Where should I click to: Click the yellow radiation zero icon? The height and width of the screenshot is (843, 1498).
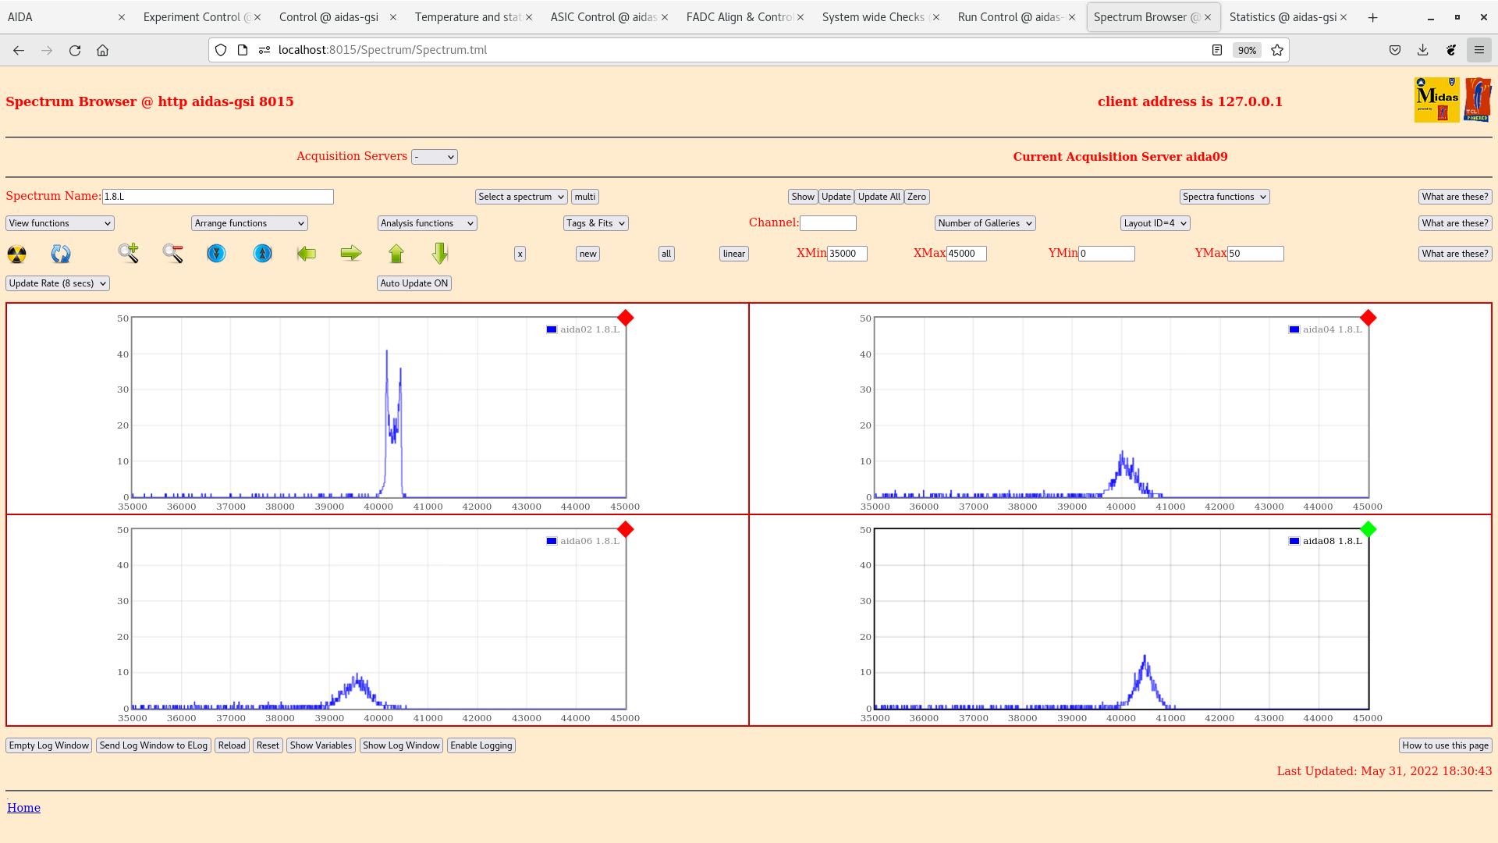click(x=16, y=254)
